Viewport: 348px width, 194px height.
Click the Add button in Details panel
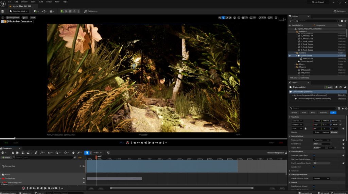(x=328, y=87)
